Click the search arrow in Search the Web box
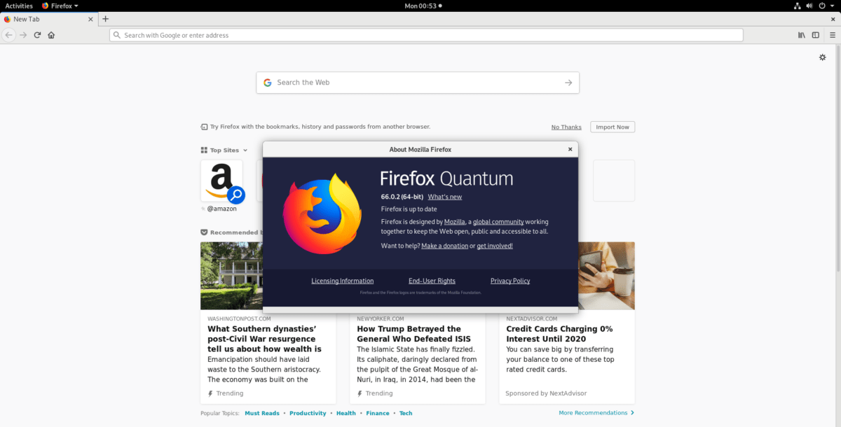The height and width of the screenshot is (427, 841). tap(568, 83)
